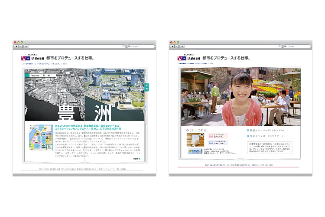This screenshot has height=217, width=325.
Task: Click the dotted-border description box
Action: [270, 148]
